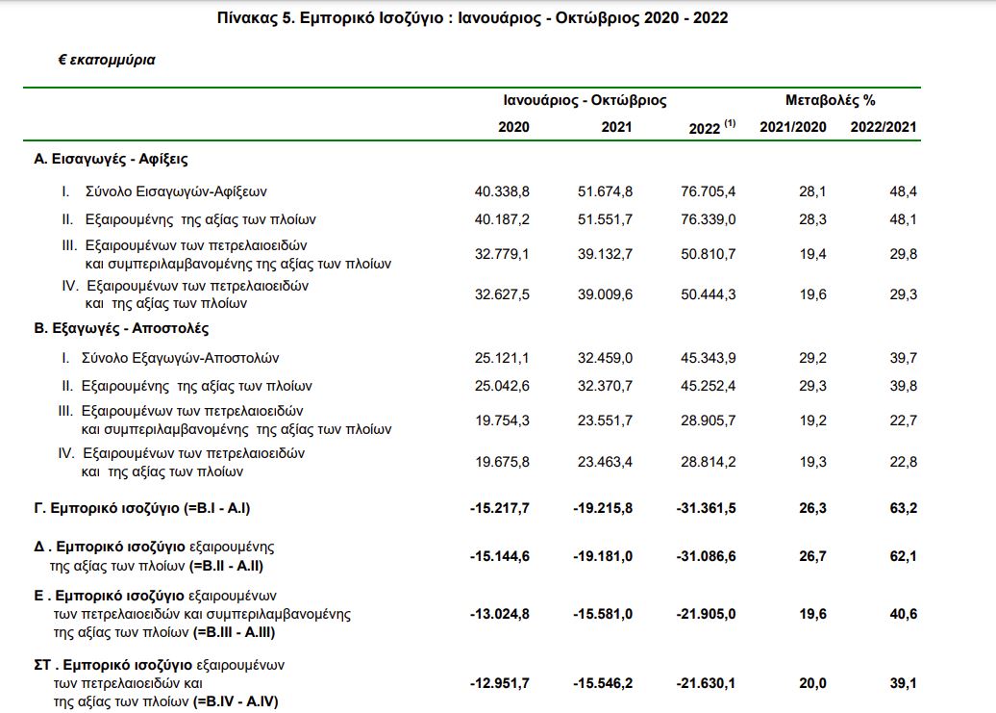The image size is (996, 713).
Task: Click the 63,2 percent change value
Action: point(904,508)
